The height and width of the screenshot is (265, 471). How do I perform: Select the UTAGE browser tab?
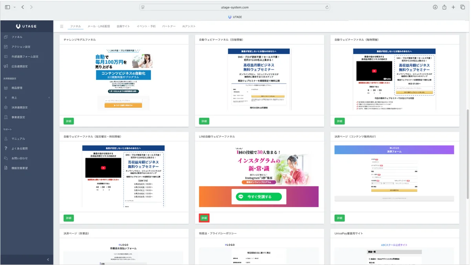(235, 17)
